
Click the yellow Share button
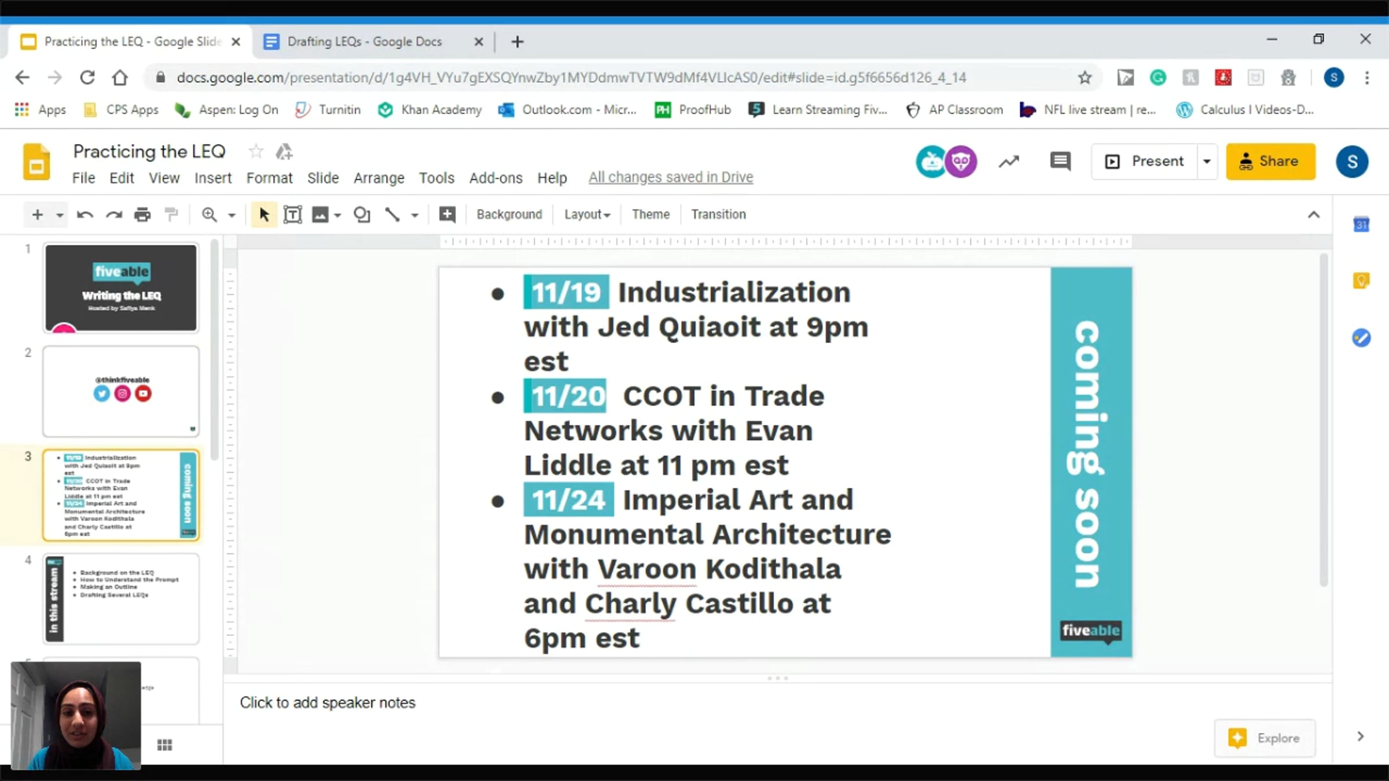pos(1270,161)
